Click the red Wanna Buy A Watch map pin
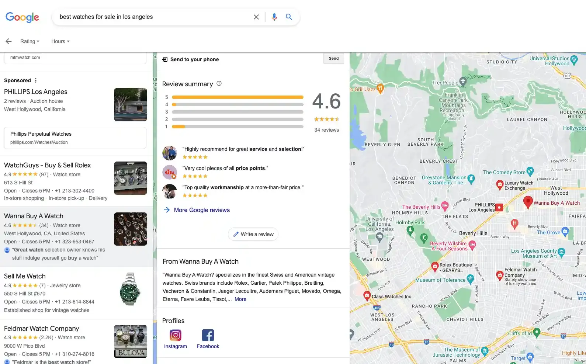 (x=528, y=202)
